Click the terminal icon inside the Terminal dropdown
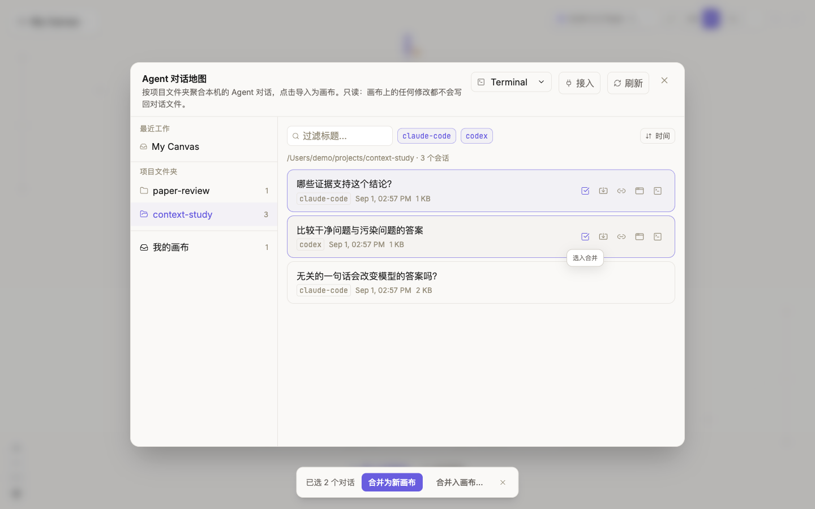 pyautogui.click(x=481, y=82)
